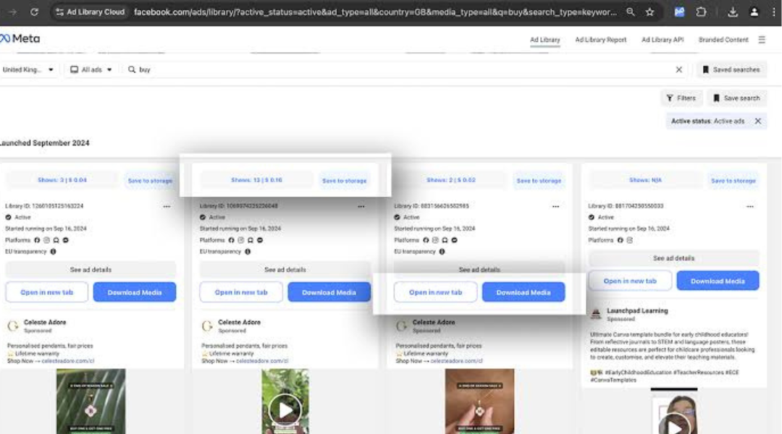Open the Branded Content section
Image resolution: width=782 pixels, height=434 pixels.
[723, 40]
